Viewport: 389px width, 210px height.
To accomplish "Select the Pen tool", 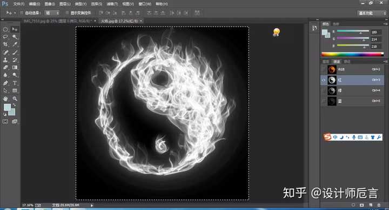I will click(5, 83).
